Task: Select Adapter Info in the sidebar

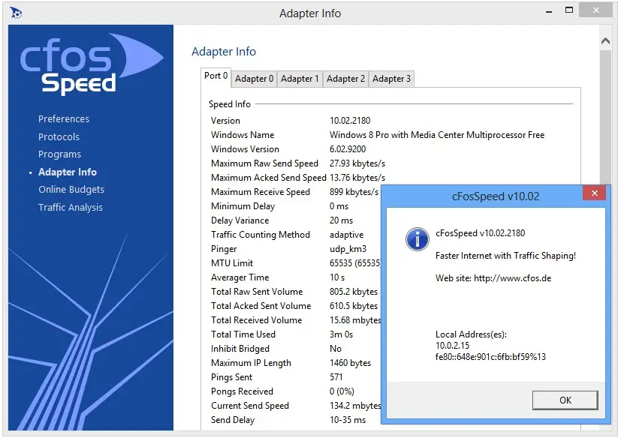Action: [x=68, y=172]
